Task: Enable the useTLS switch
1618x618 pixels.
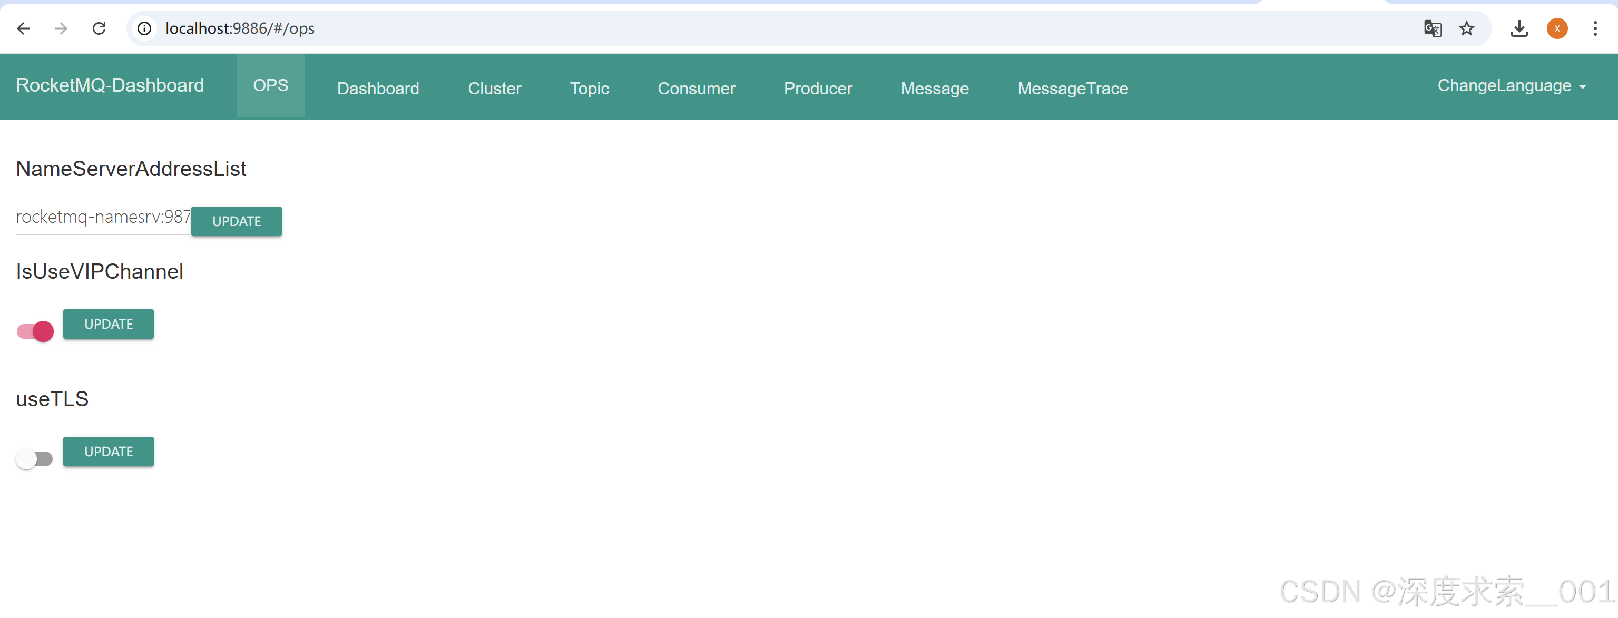Action: (35, 458)
